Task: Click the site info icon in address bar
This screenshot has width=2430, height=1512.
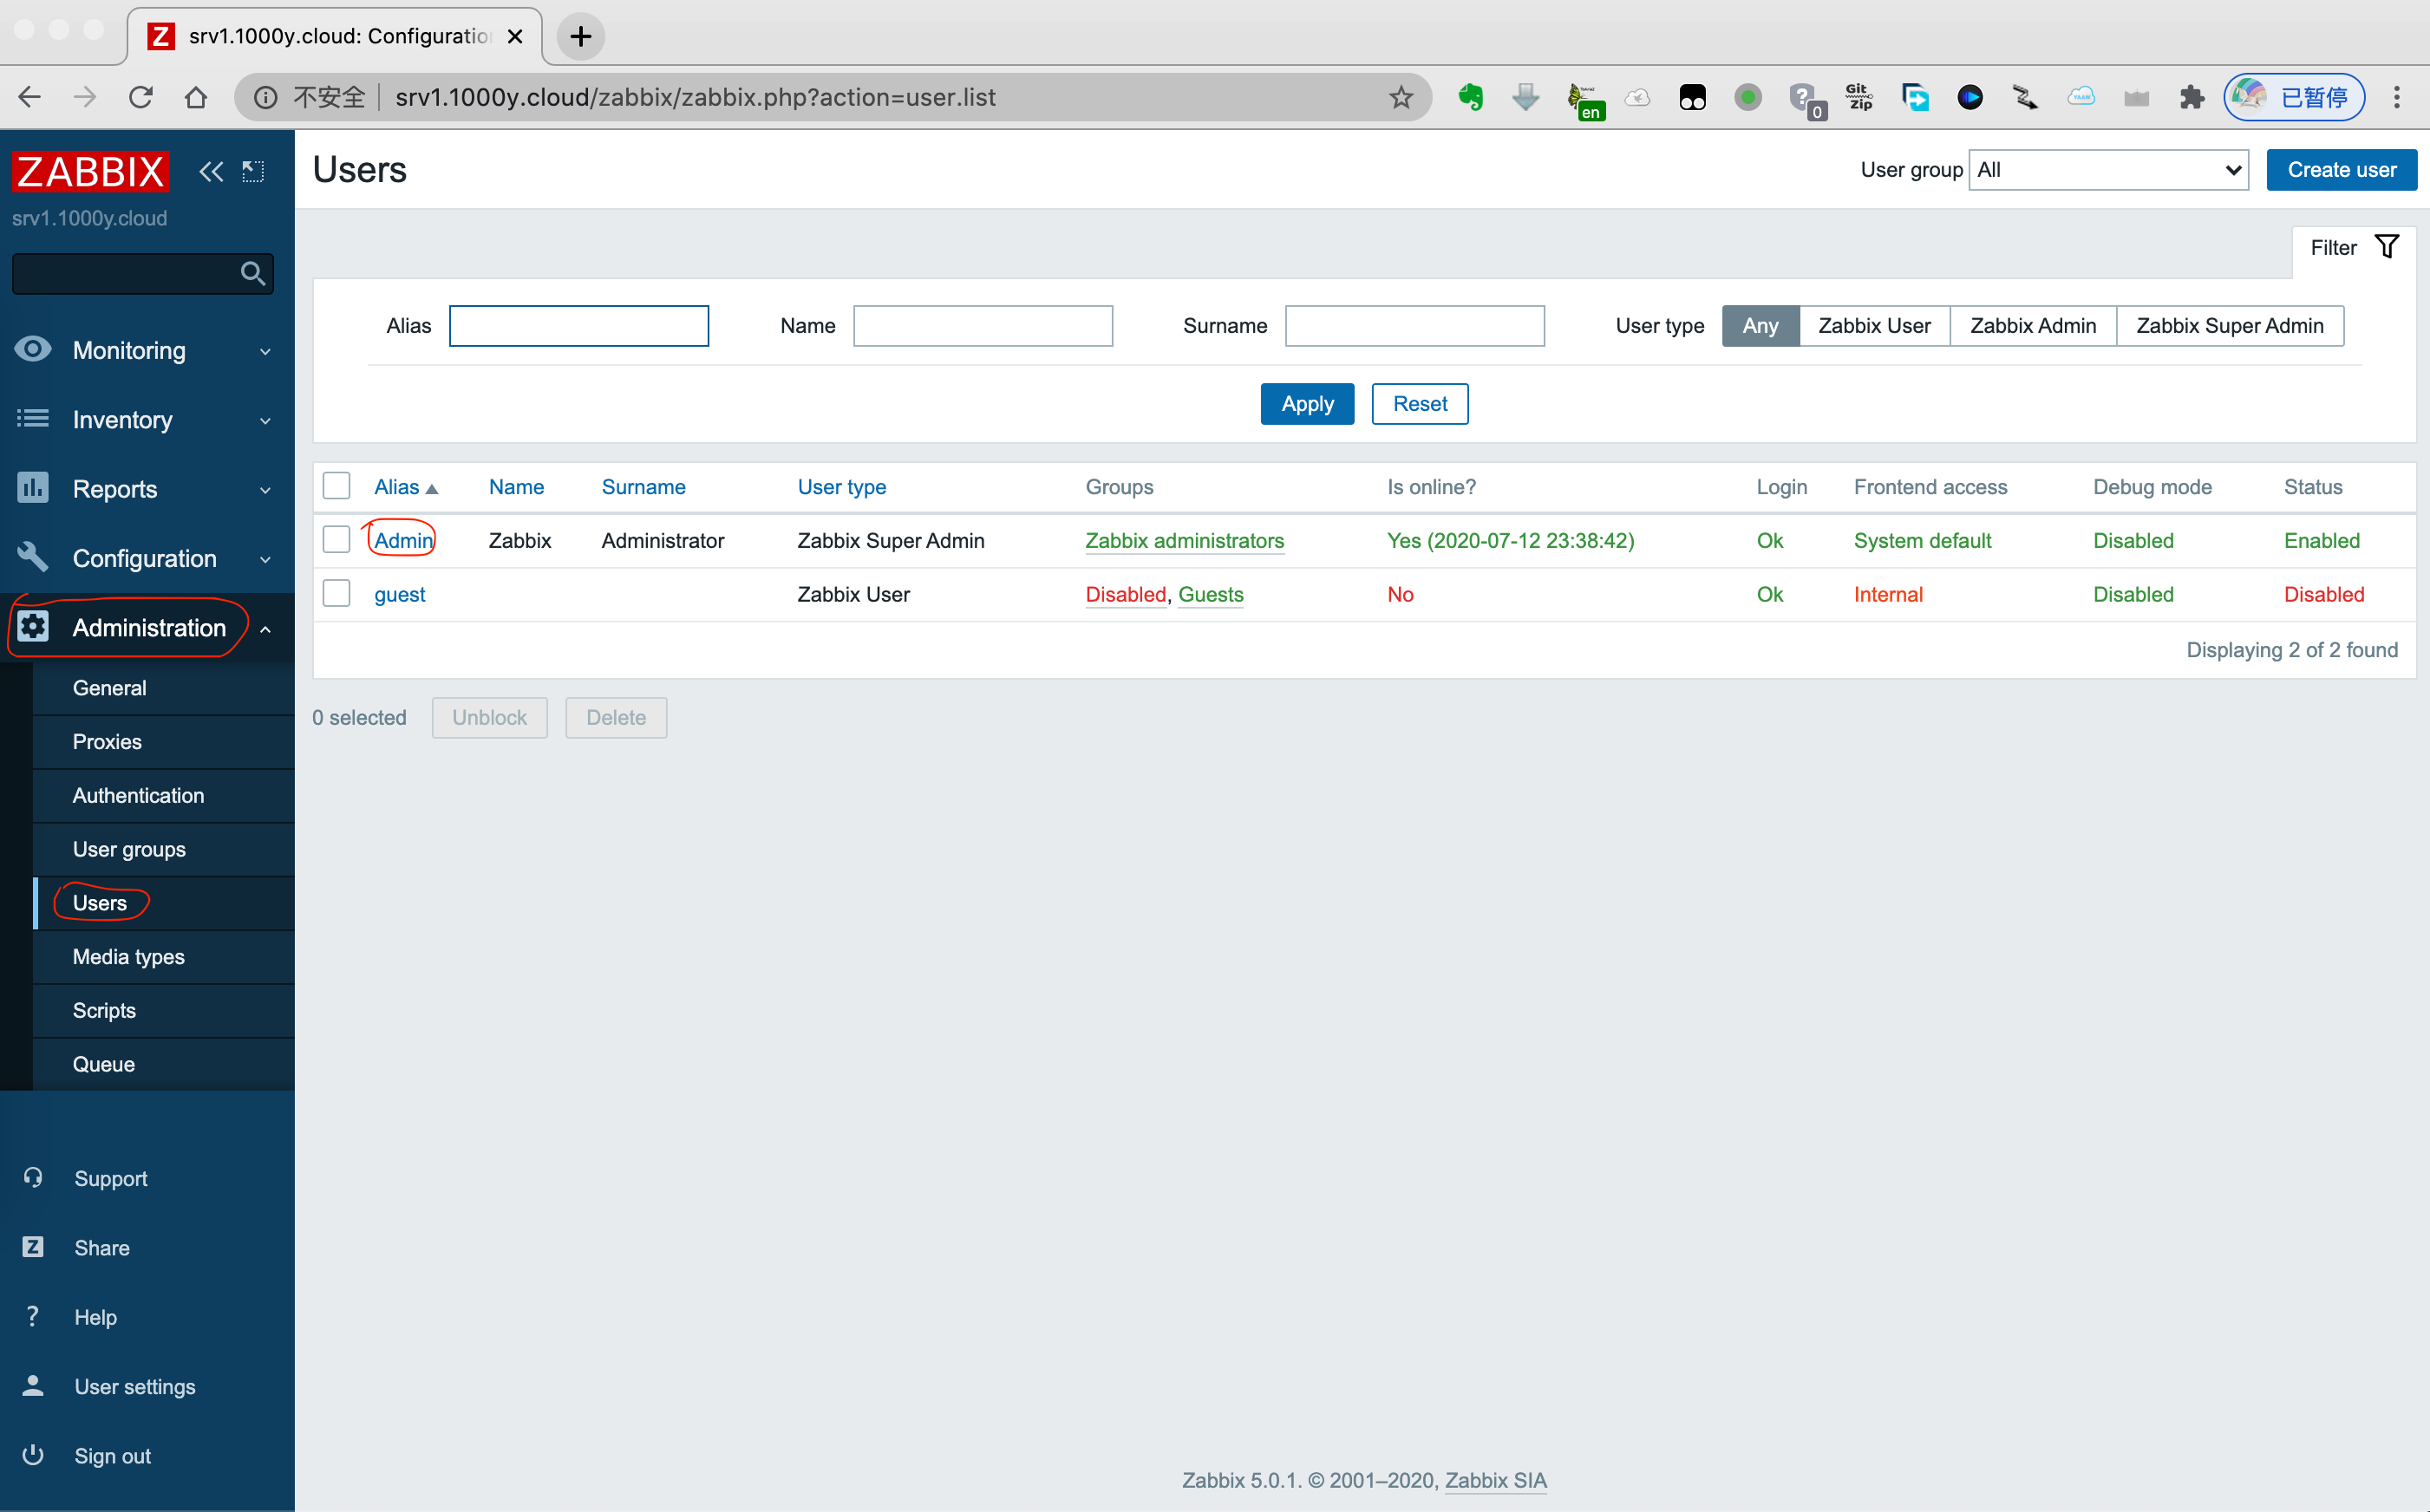Action: coord(265,97)
